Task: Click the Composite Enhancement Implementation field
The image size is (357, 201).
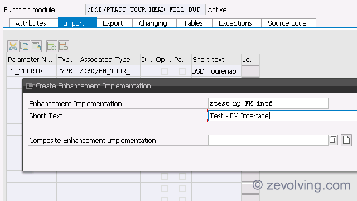Action: 268,140
